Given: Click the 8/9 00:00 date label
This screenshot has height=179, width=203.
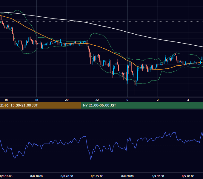Looking at the screenshot, I should coord(127,176).
